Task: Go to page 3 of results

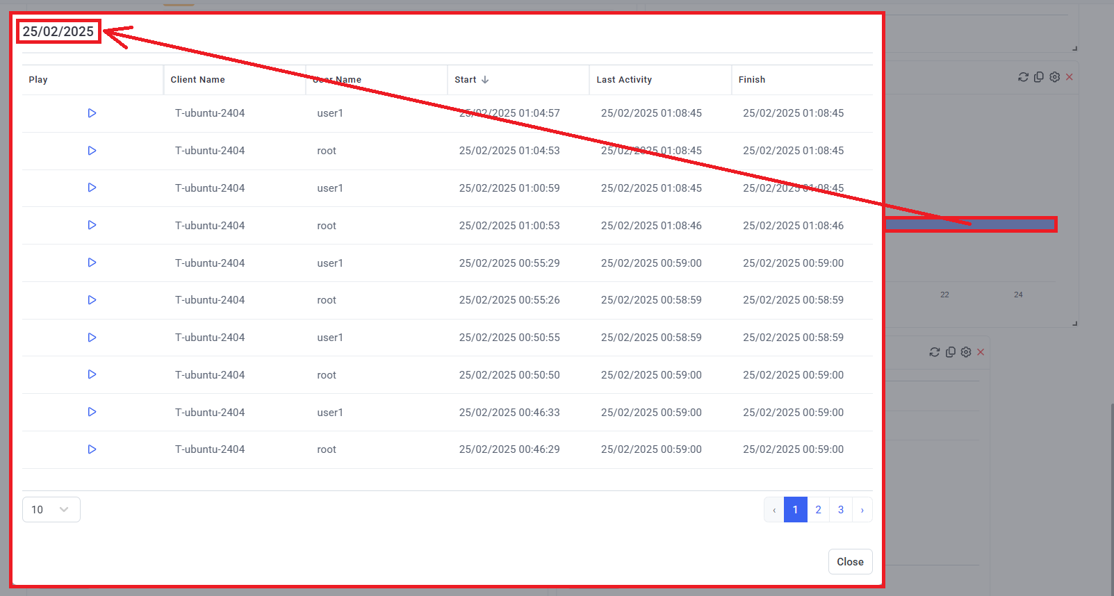Action: 841,510
